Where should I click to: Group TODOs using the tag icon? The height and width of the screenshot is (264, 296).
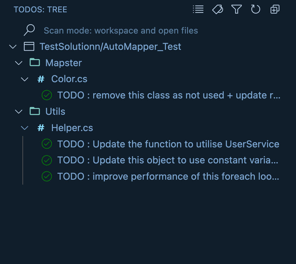(217, 9)
